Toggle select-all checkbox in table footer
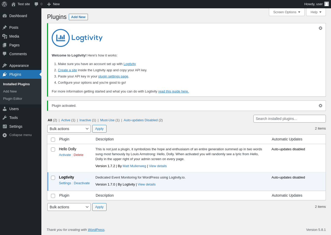The height and width of the screenshot is (235, 331). [53, 196]
